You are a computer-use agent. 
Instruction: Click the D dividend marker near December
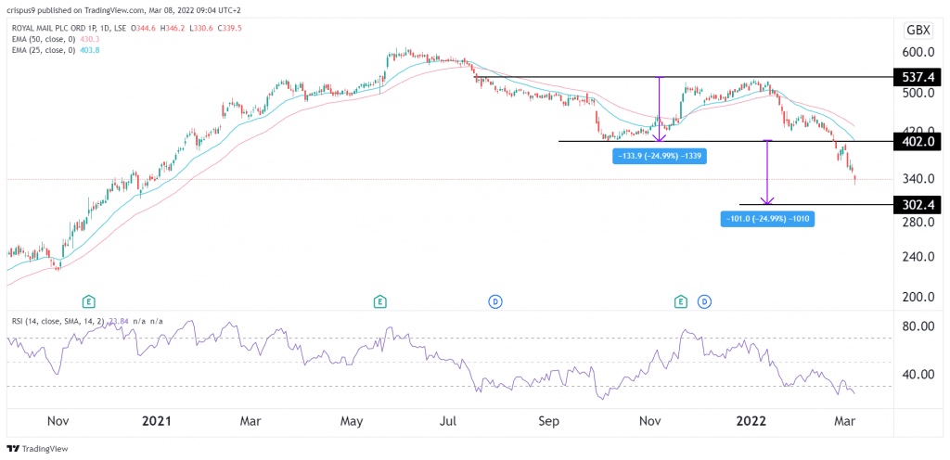click(704, 300)
